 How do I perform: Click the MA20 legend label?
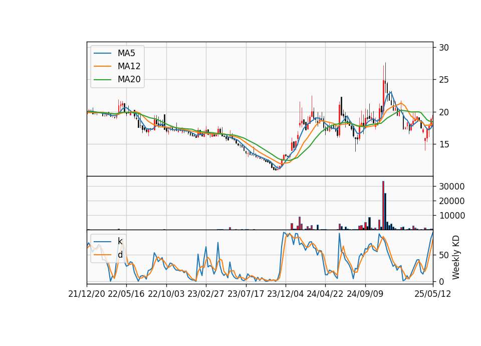[x=129, y=79]
